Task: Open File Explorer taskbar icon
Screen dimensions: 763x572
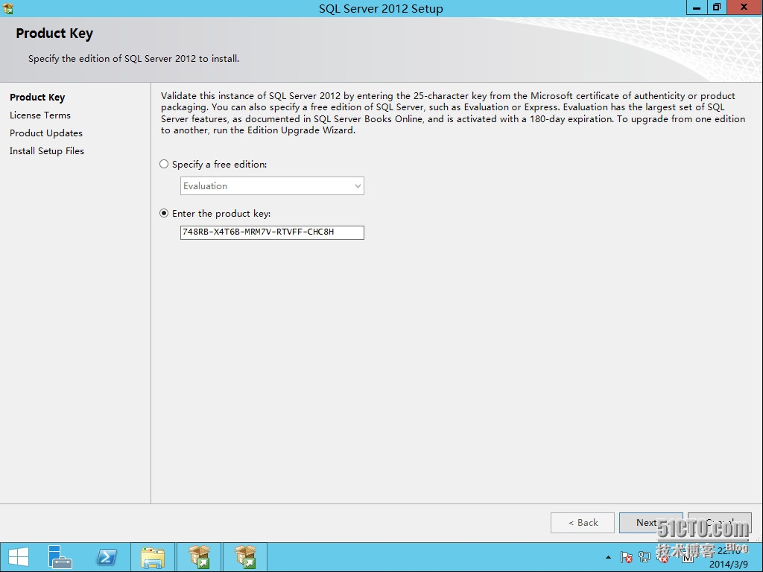Action: [153, 557]
